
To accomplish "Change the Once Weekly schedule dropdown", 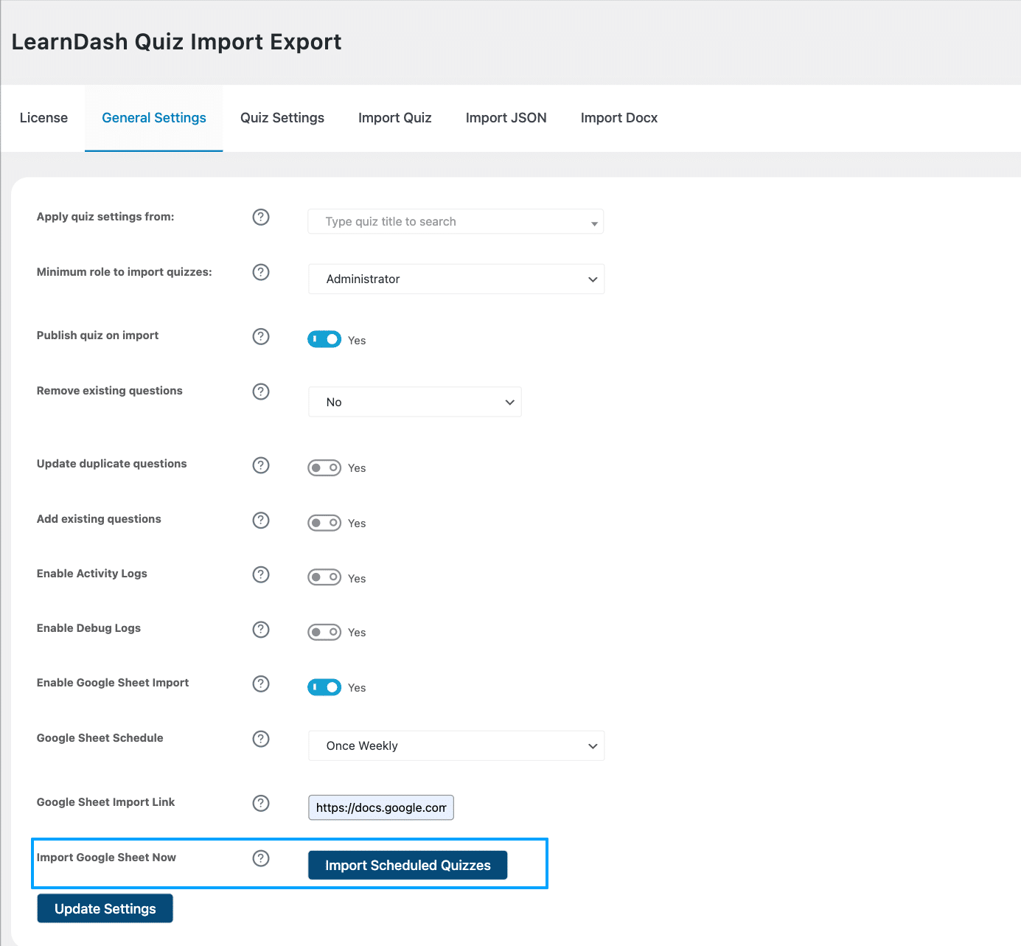I will pos(456,745).
